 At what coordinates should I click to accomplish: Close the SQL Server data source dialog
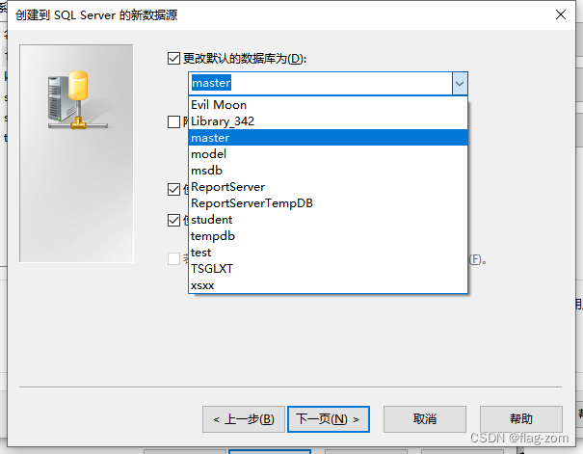coord(561,14)
